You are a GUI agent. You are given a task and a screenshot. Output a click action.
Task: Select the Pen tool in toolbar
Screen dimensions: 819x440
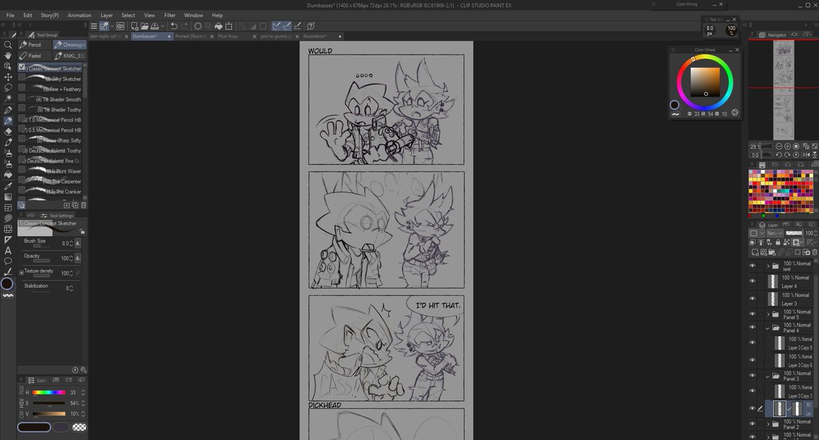click(x=8, y=109)
